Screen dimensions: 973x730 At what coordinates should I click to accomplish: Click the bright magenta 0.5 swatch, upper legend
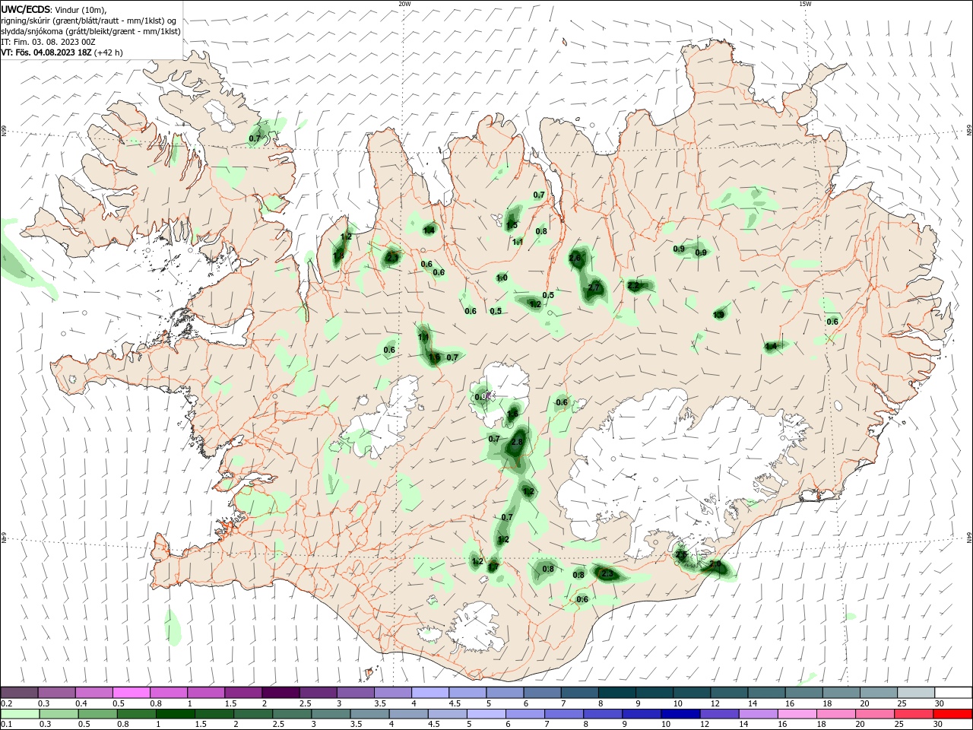point(132,693)
